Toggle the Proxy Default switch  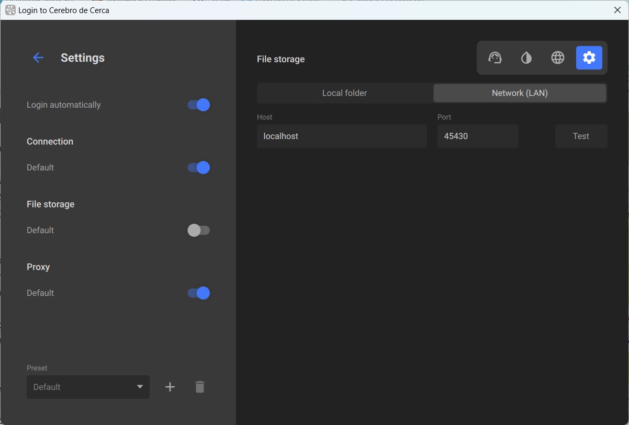tap(199, 293)
